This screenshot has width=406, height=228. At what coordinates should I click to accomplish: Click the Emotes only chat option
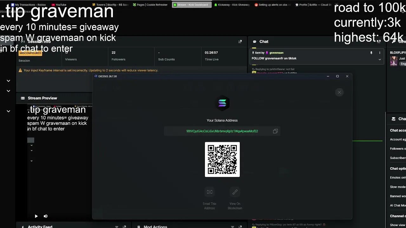pyautogui.click(x=398, y=178)
